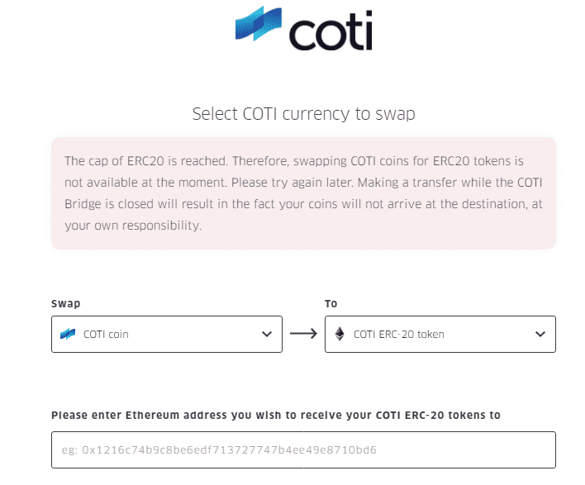Open the 'COTI coin' currency dropdown
The image size is (585, 485).
[x=167, y=335]
